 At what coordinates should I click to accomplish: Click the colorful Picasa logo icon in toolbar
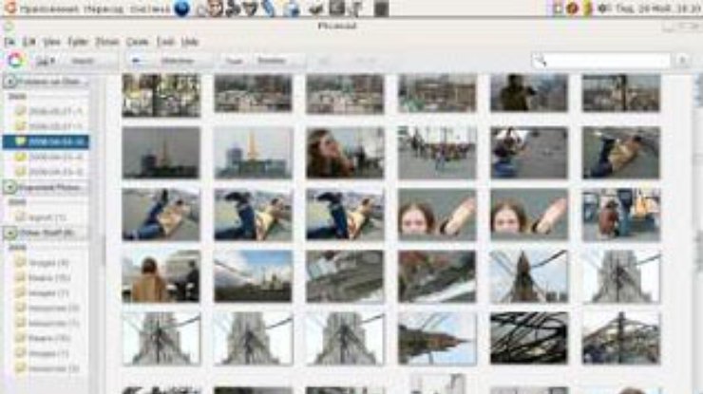(15, 61)
